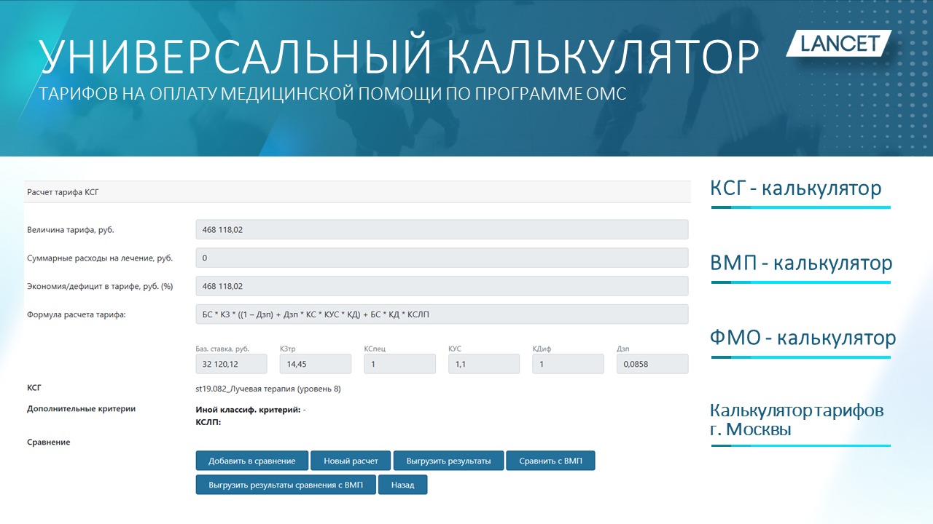Start a Новый расчет
The width and height of the screenshot is (933, 524).
pyautogui.click(x=351, y=461)
